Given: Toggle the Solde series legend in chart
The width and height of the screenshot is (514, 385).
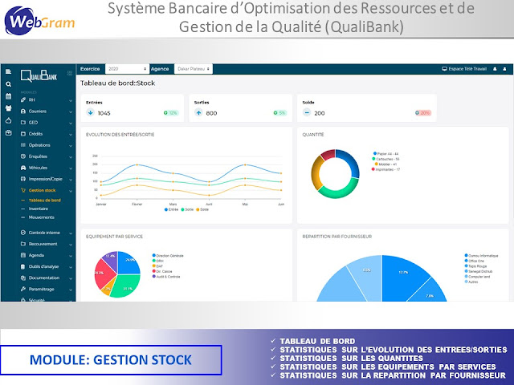Looking at the screenshot, I should coord(202,209).
